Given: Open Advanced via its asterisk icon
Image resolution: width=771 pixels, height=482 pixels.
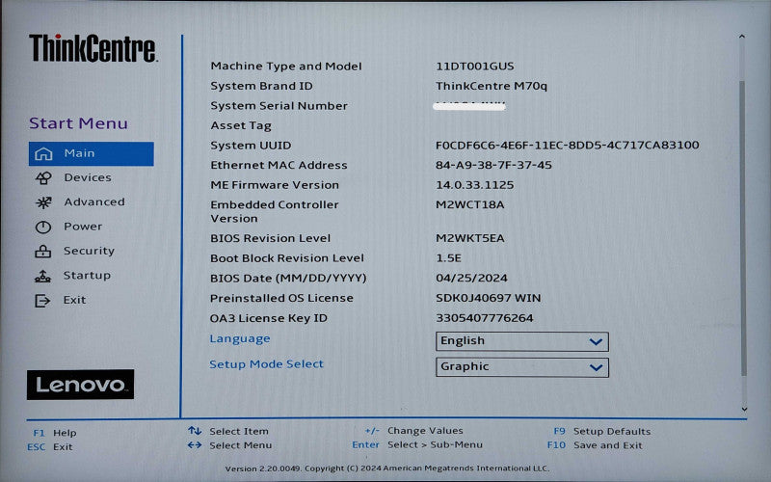Looking at the screenshot, I should [x=43, y=202].
